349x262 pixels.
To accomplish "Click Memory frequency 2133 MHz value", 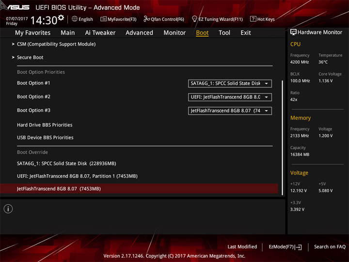I will 300,136.
